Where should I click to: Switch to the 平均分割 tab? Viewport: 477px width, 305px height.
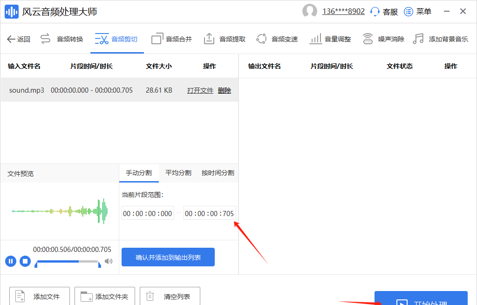tap(178, 173)
